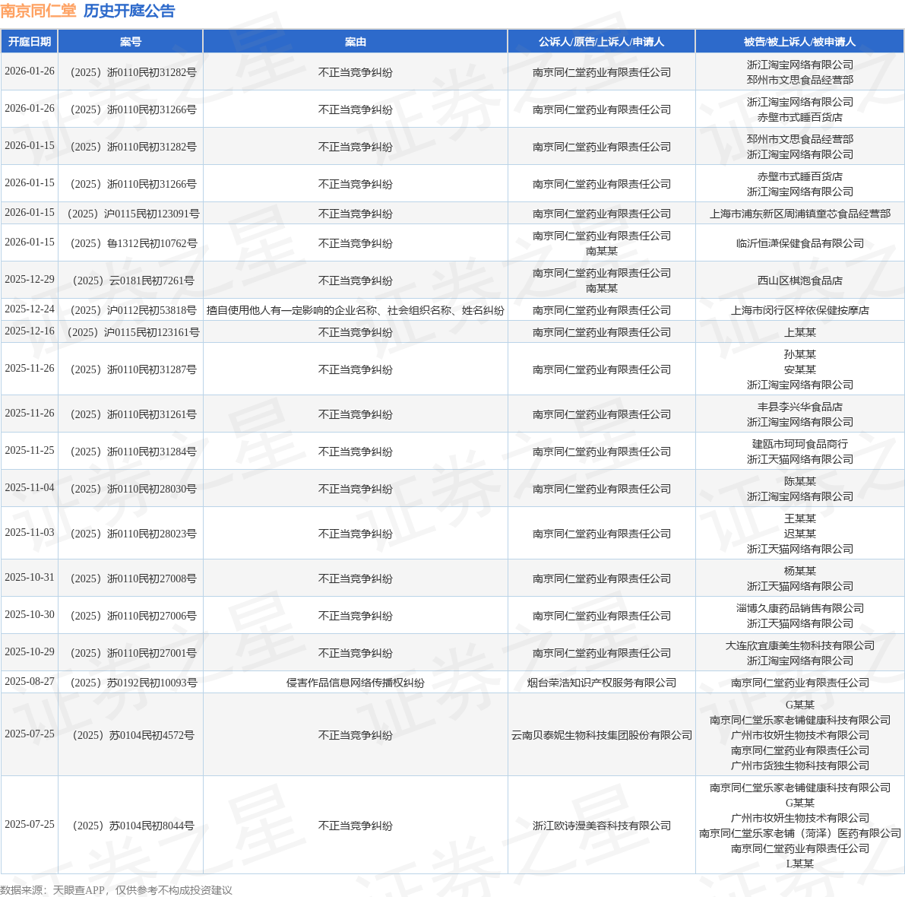Screen dimensions: 905x897
Task: Select the 开庭日期 column header
Action: pyautogui.click(x=30, y=42)
